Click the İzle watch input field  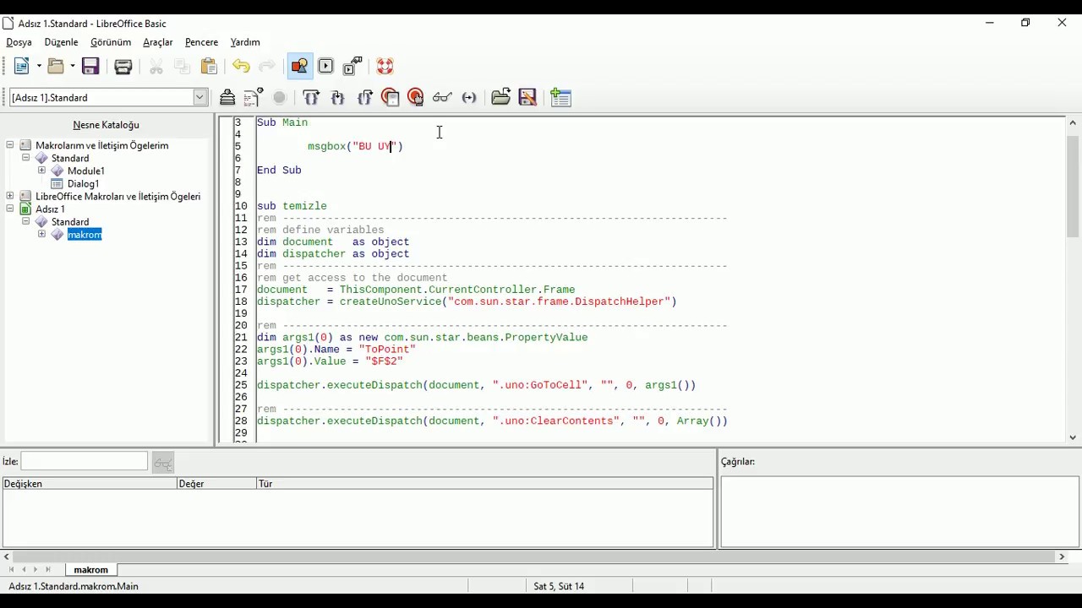(x=84, y=461)
